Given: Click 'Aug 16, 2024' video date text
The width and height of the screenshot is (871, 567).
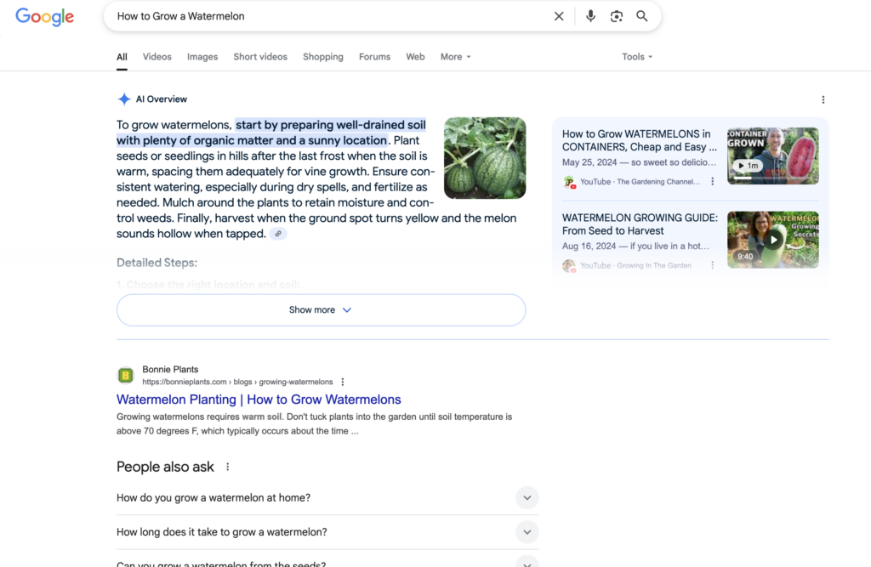Looking at the screenshot, I should pyautogui.click(x=589, y=246).
